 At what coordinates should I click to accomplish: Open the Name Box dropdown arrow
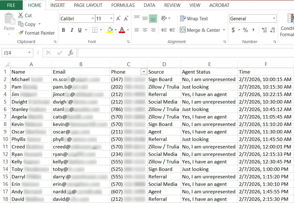coord(29,53)
